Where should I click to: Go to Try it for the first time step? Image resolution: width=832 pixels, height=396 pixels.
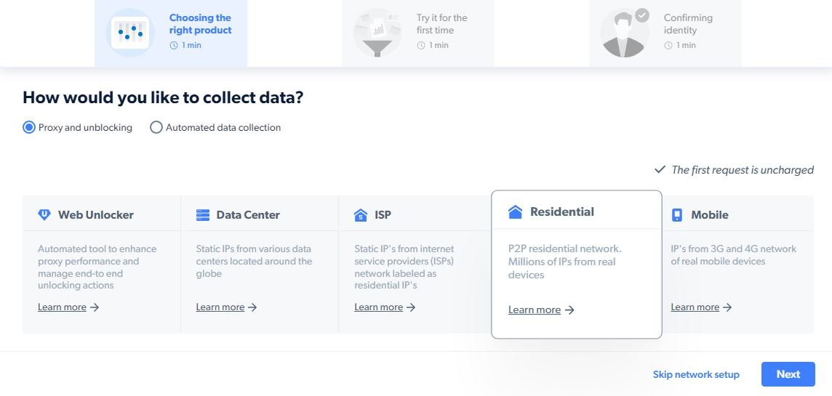(441, 24)
